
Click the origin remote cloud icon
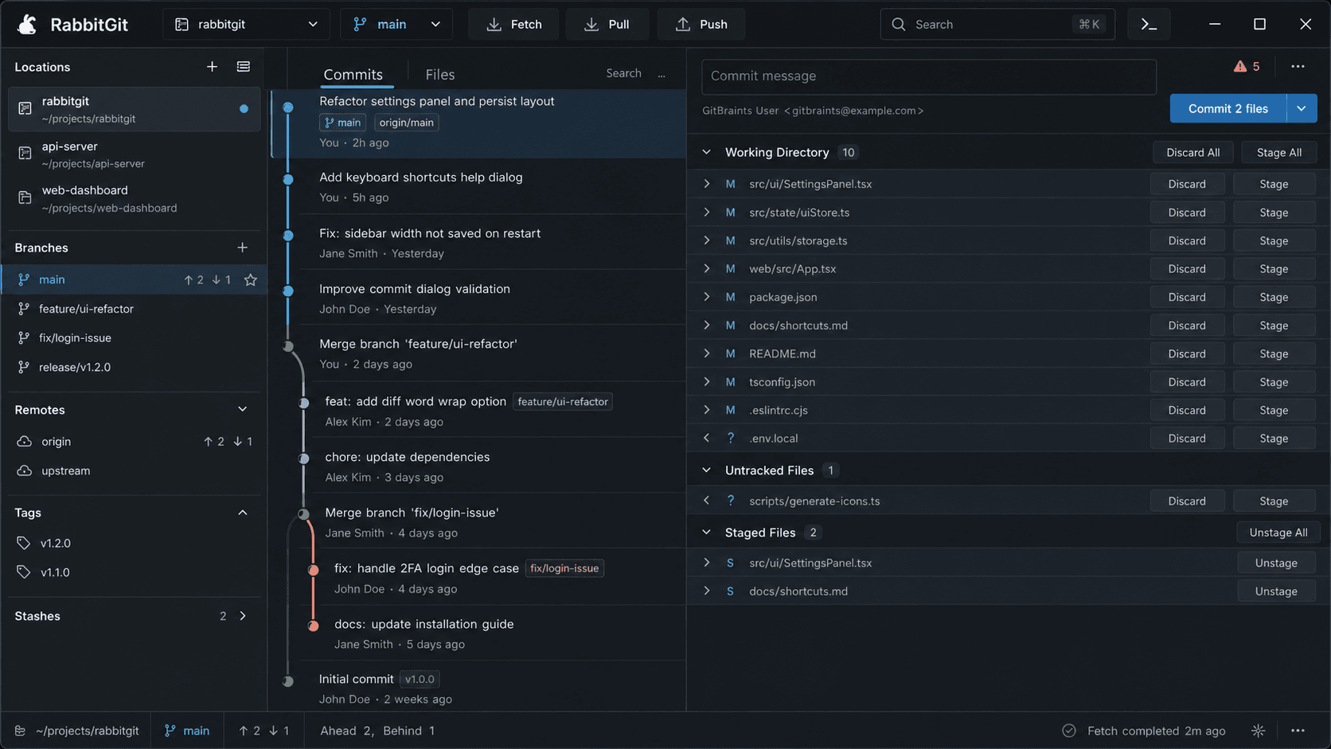(x=25, y=441)
